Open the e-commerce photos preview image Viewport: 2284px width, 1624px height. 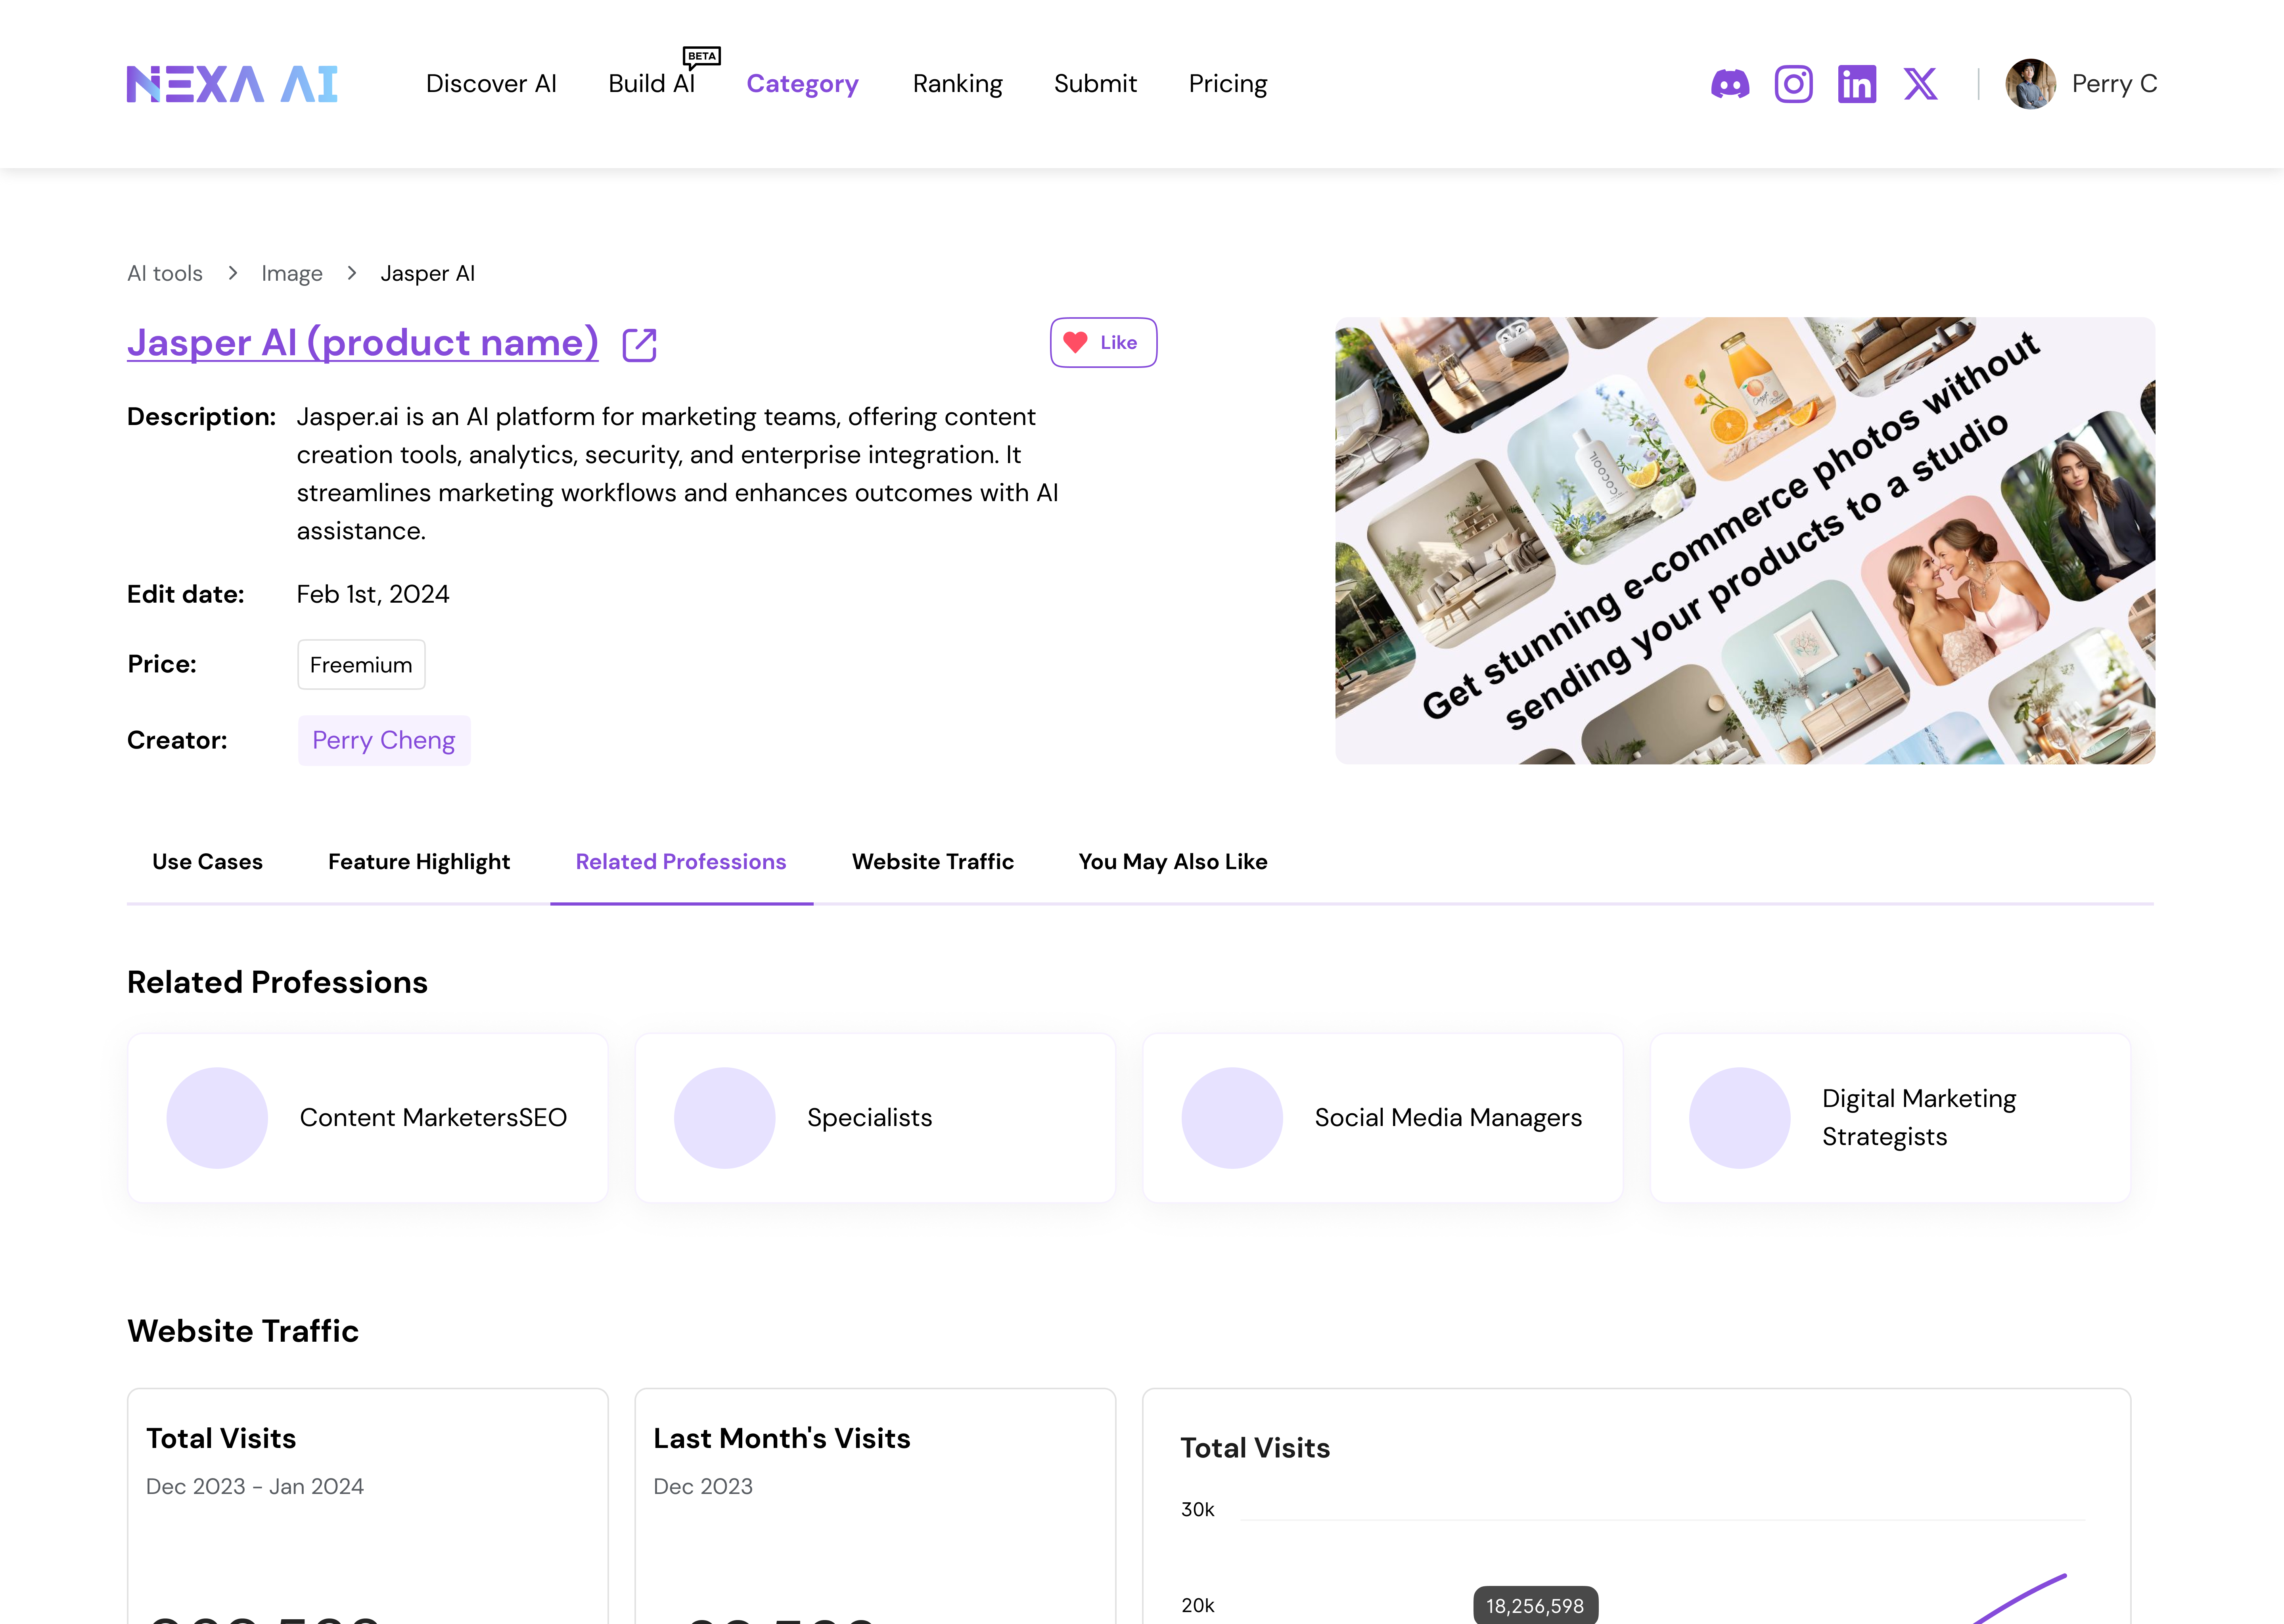[1744, 541]
